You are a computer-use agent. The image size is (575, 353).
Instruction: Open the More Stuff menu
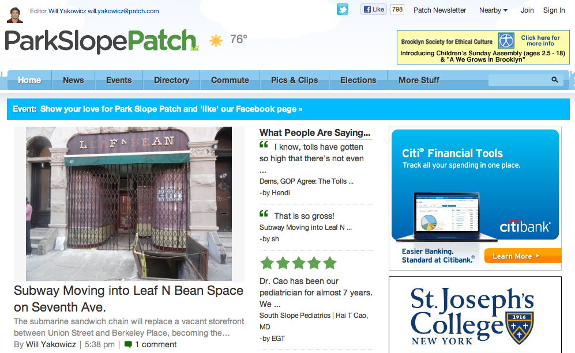click(x=419, y=80)
